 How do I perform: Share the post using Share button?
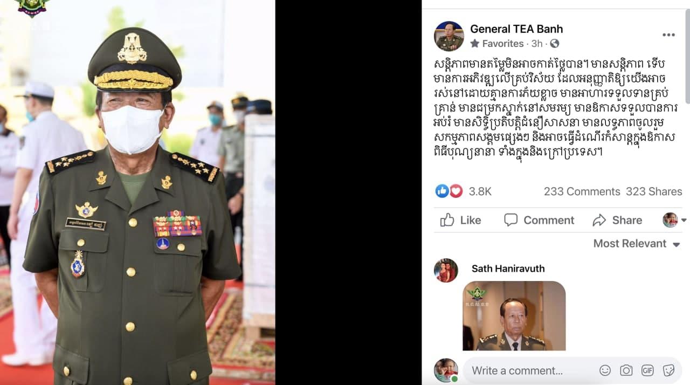click(617, 220)
